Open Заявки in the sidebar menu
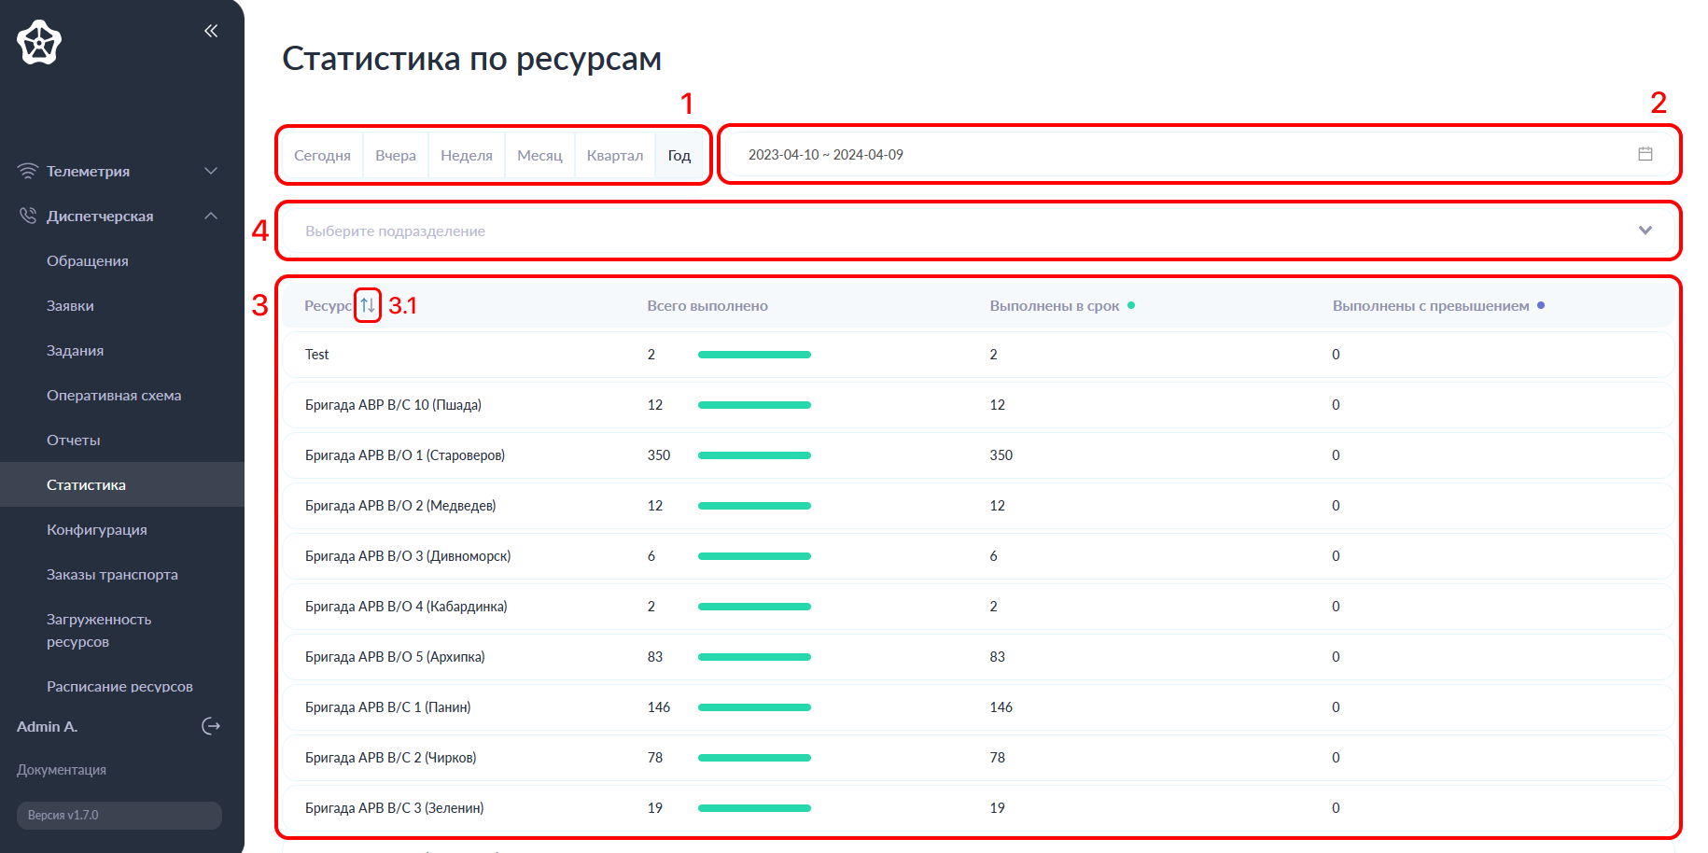The image size is (1708, 853). 70,305
